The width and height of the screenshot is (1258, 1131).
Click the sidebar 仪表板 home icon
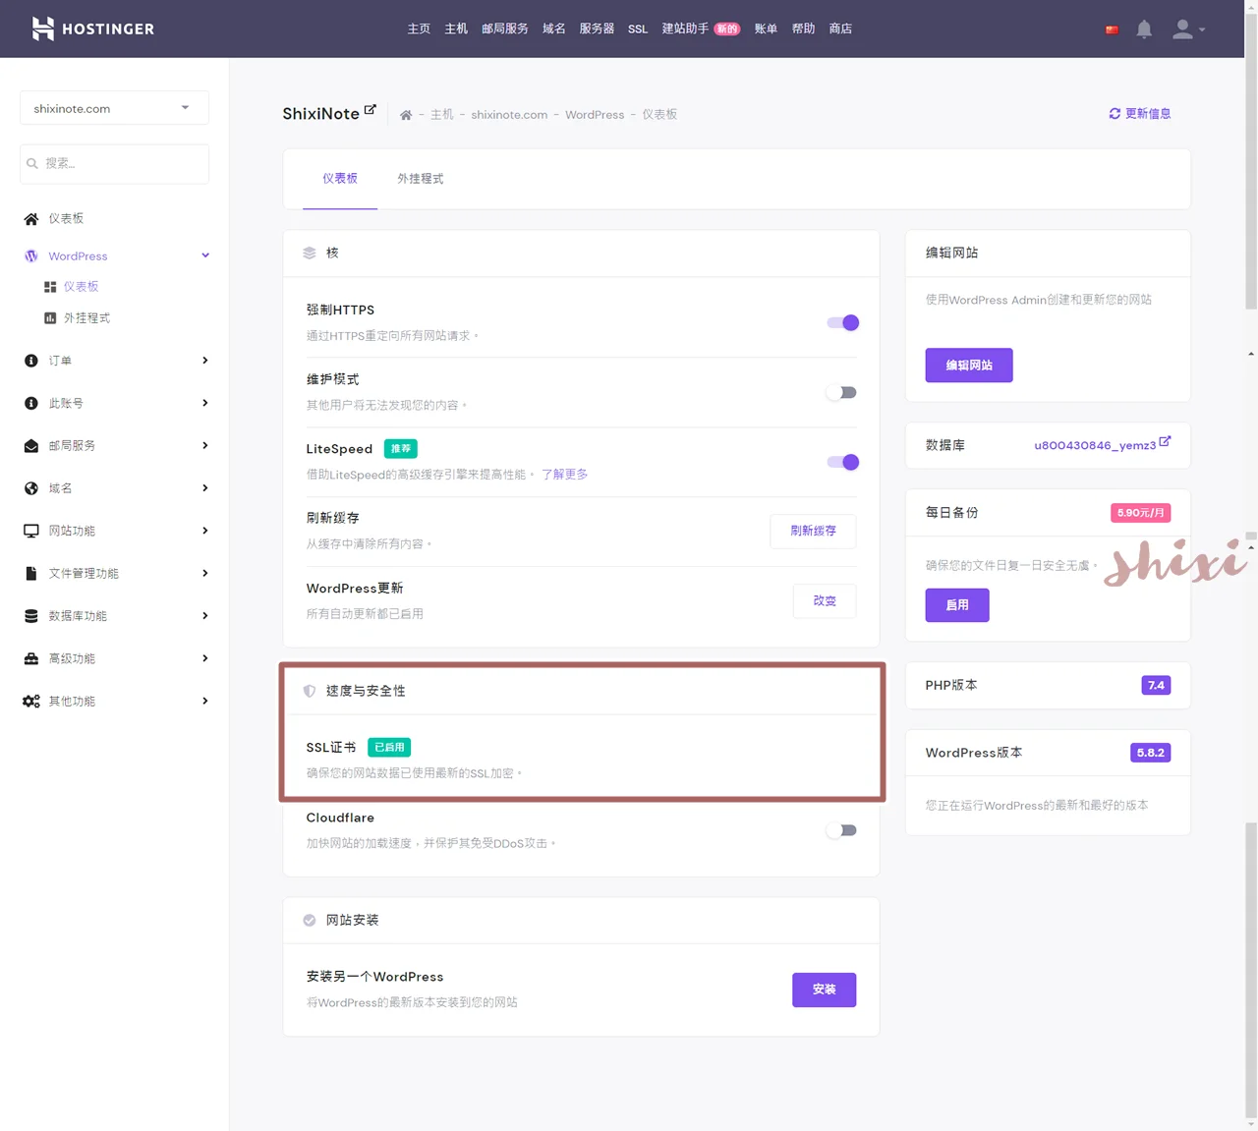point(31,219)
